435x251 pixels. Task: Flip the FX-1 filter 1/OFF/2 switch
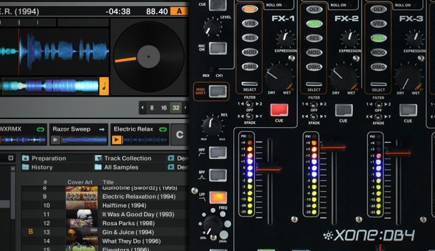(249, 104)
